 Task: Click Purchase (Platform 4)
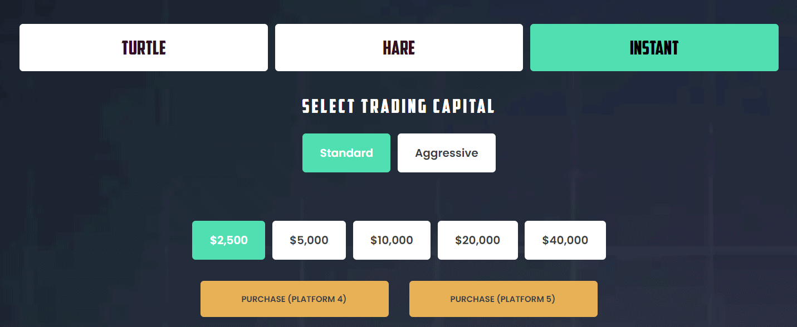(294, 299)
